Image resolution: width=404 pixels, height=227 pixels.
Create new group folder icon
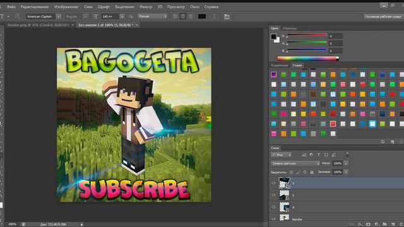pos(384,224)
